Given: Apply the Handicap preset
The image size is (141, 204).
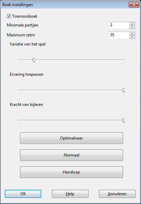Looking at the screenshot, I should [x=72, y=172].
